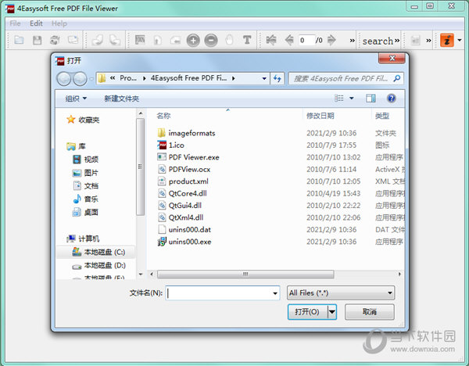Viewport: 469px width, 366px height.
Task: Click the navigation pane vertical scrollbar
Action: tap(140, 167)
